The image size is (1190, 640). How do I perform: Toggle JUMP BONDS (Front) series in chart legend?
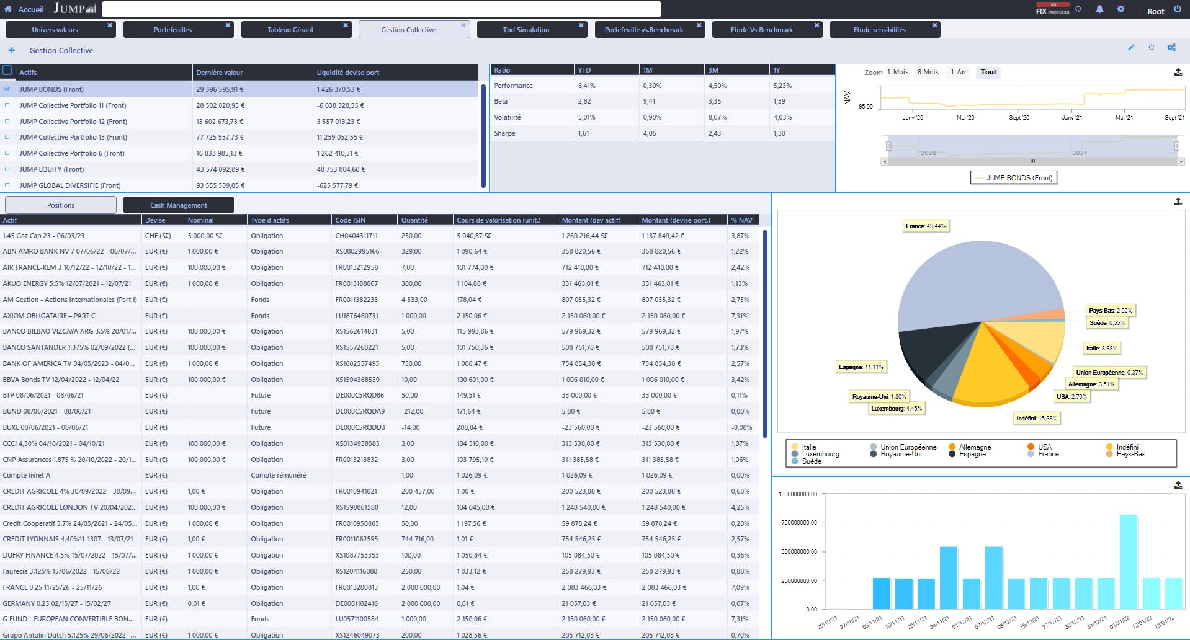click(1014, 178)
